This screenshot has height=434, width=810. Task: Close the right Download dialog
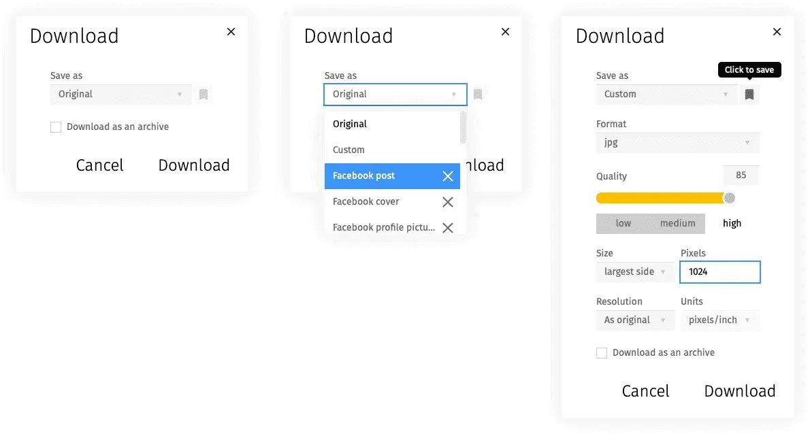[777, 32]
